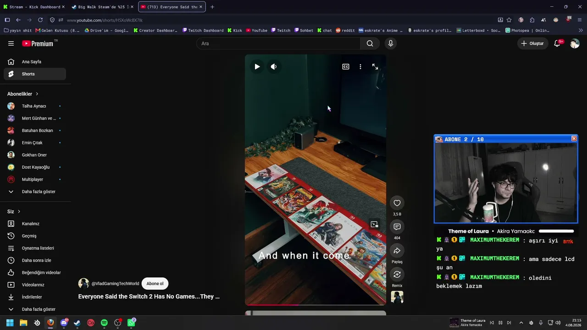Play the Shorts video
The width and height of the screenshot is (587, 330).
point(257,66)
